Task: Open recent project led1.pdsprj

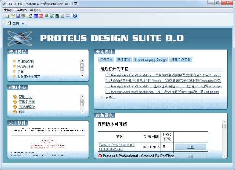Action: point(163,75)
